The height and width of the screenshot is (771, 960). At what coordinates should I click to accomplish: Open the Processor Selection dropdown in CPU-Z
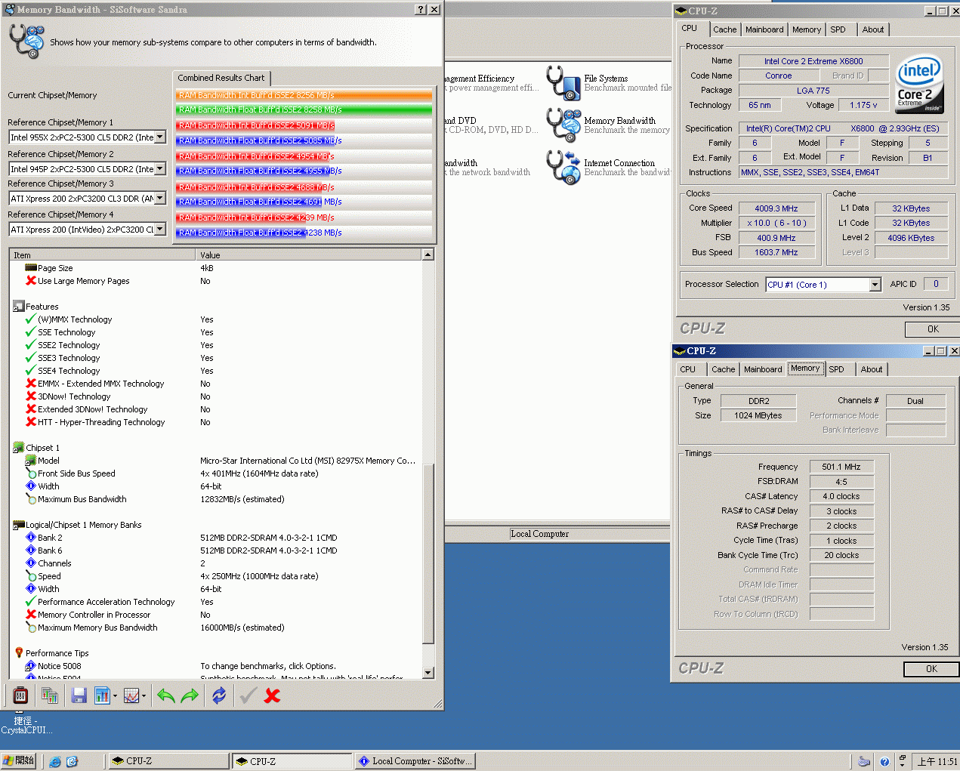[x=875, y=285]
